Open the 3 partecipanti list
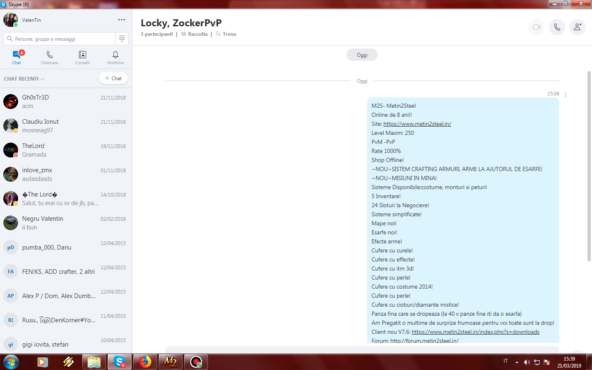The image size is (592, 370). pyautogui.click(x=157, y=34)
